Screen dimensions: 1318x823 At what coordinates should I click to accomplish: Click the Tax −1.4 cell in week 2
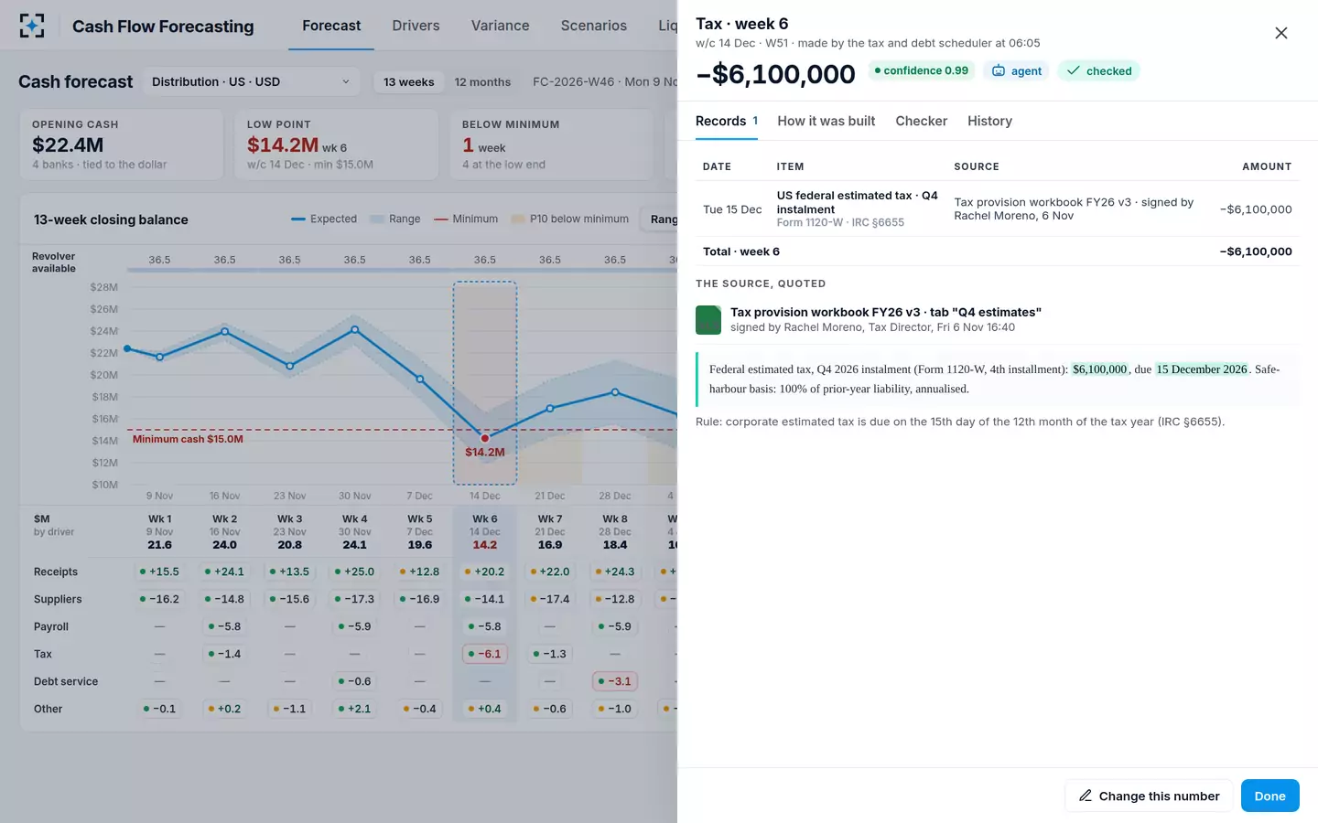(x=224, y=654)
